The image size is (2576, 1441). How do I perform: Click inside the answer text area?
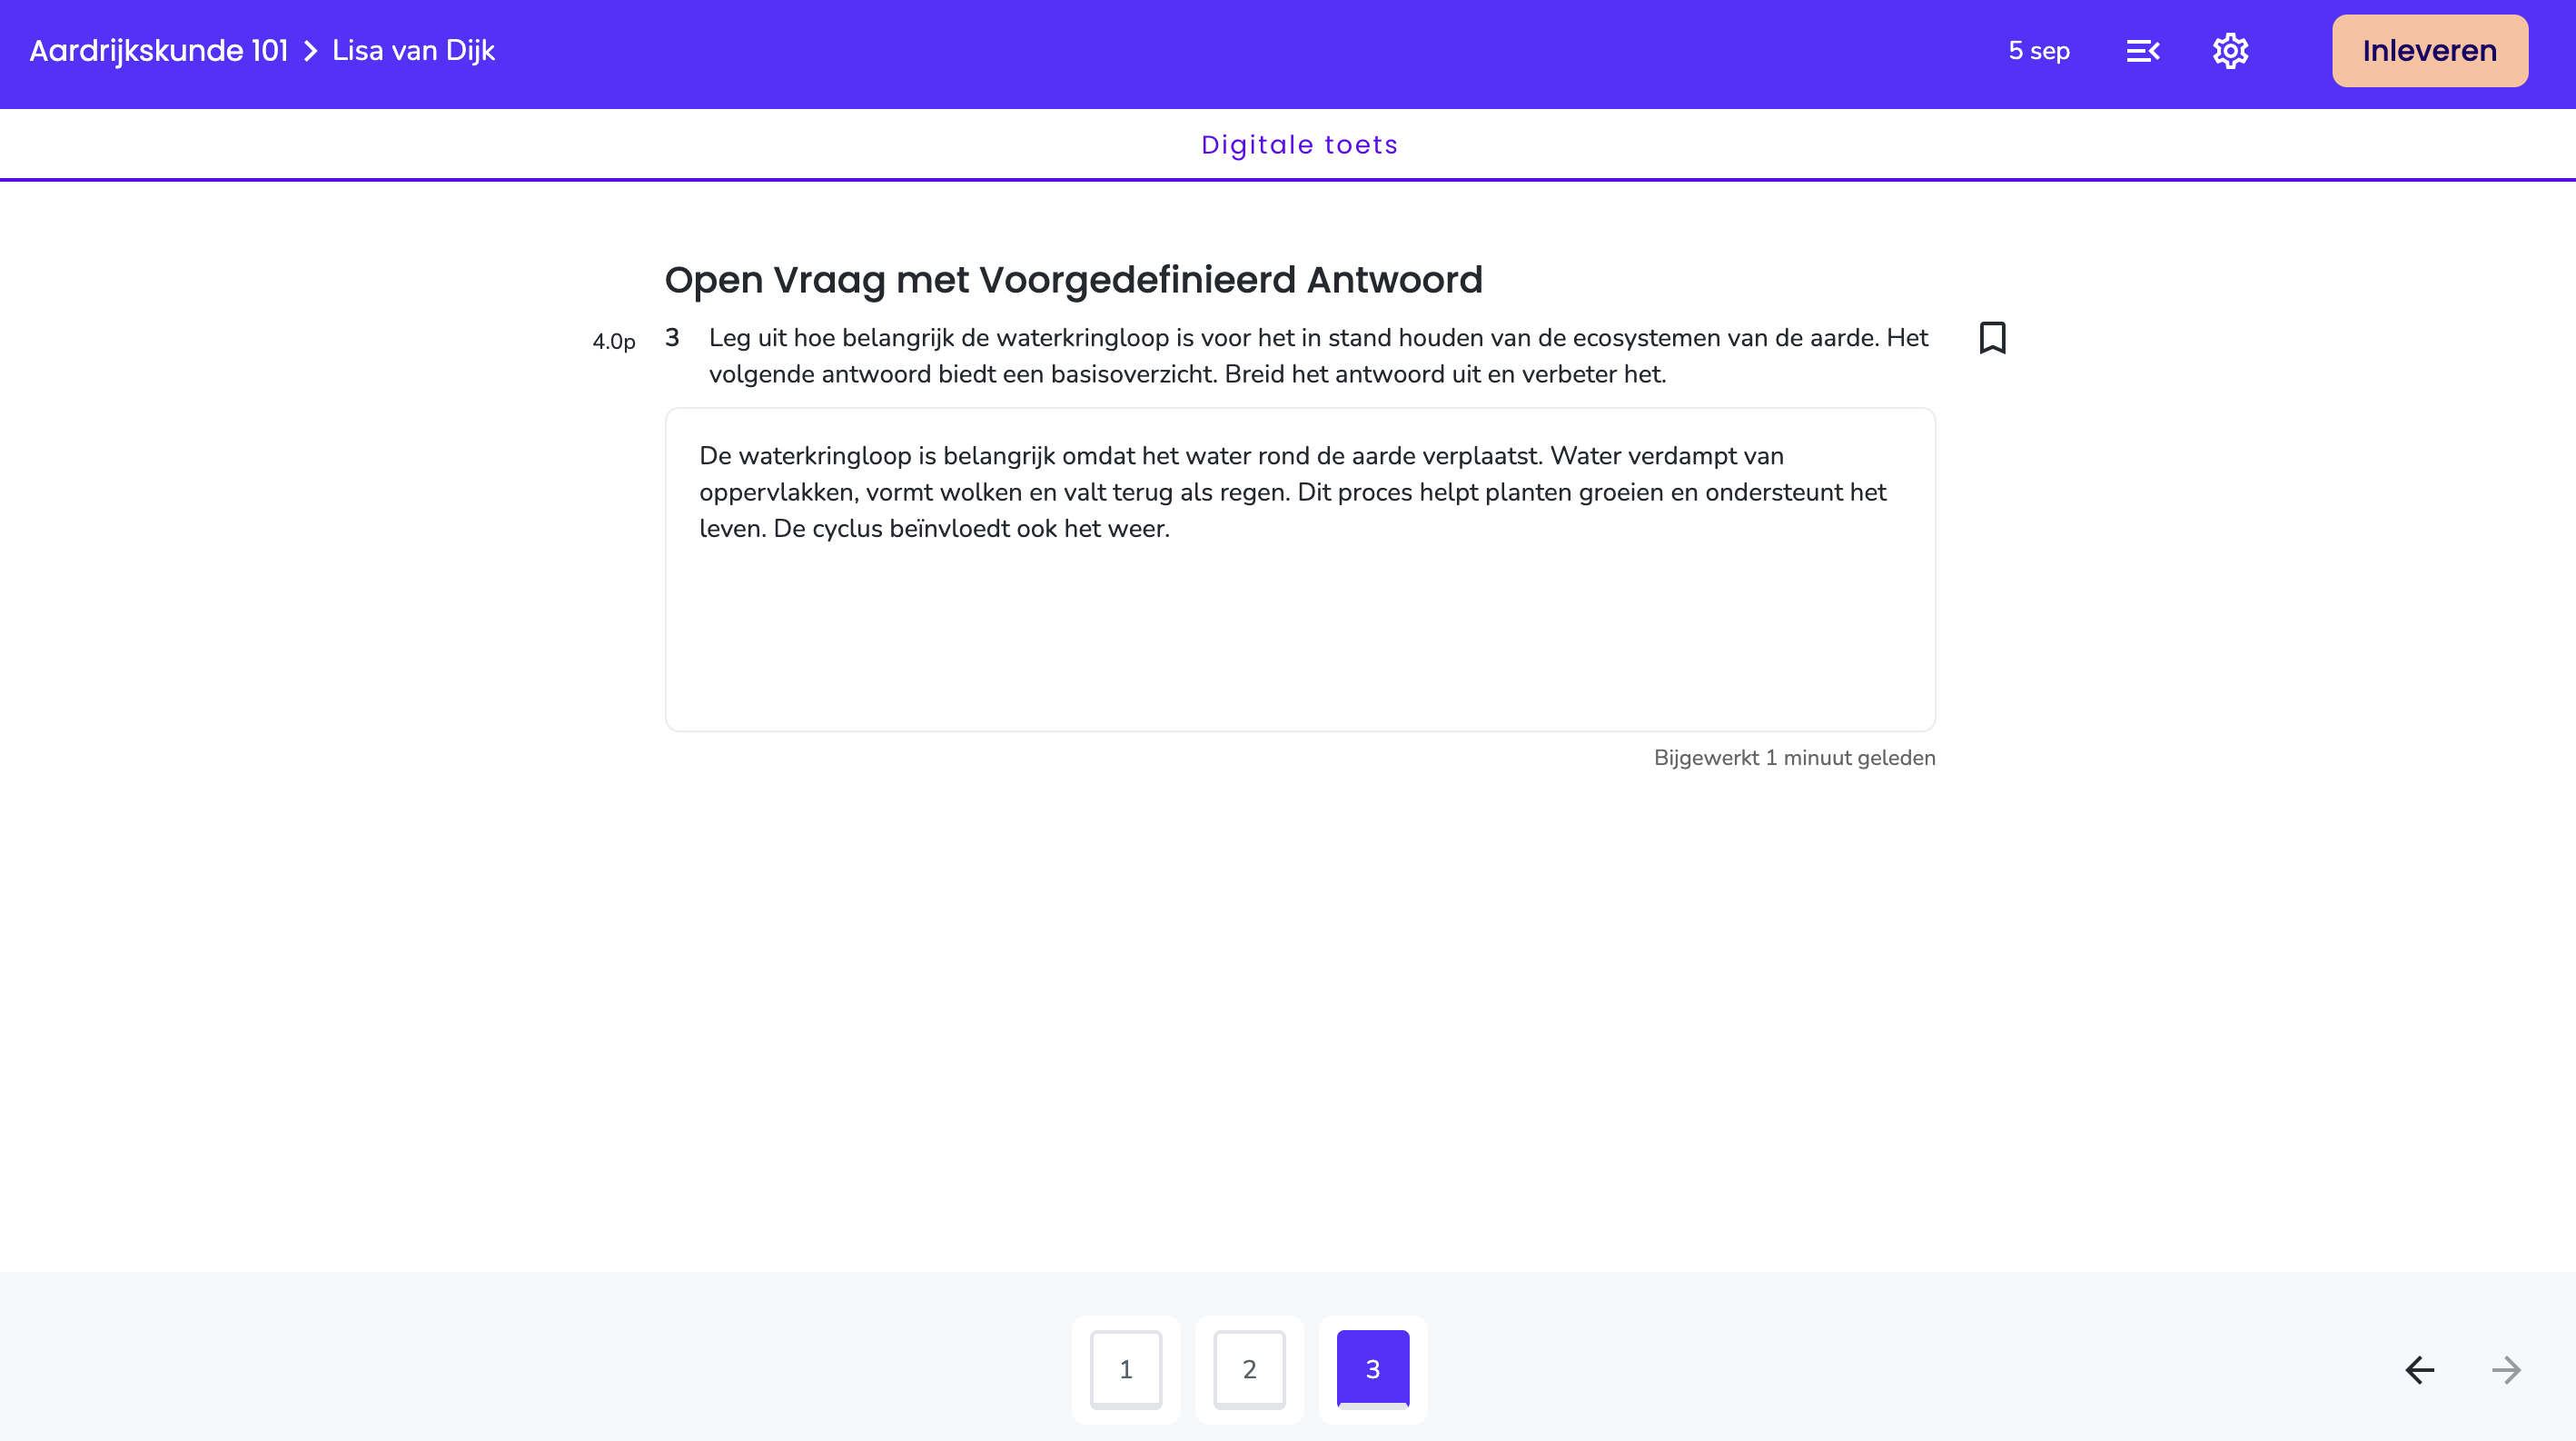[x=1300, y=569]
